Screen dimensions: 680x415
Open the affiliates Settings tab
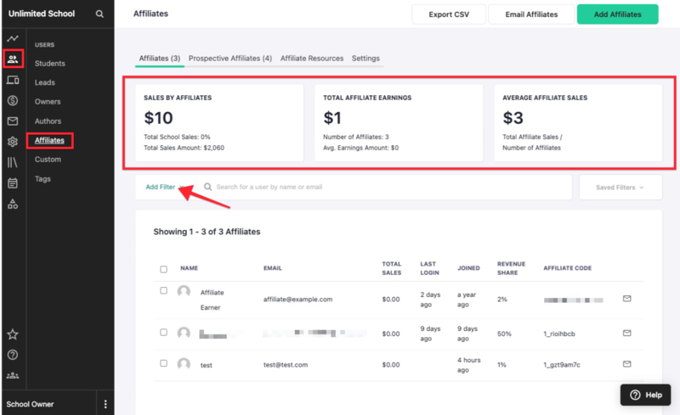365,59
